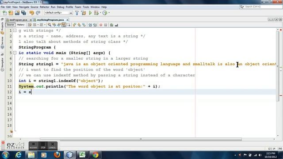Open the Debug Project dropdown arrow
The image size is (283, 159).
pos(100,13)
